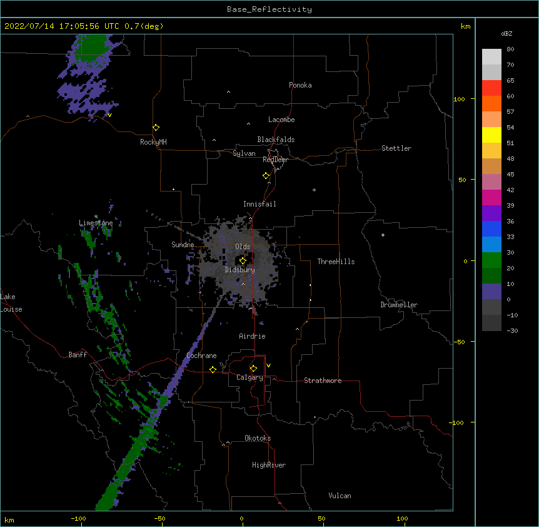The image size is (539, 527).
Task: Pick the red 60-65 dBZ legend swatch
Action: 491,88
